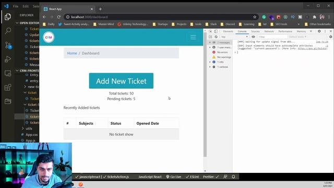Open VS Code Source Control view icon
Viewport: 334px width, 188px height.
[8, 45]
